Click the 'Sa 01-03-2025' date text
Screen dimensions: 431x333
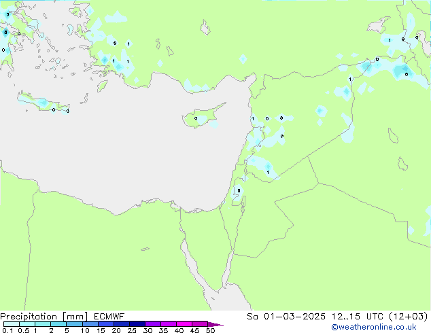[x=286, y=317]
